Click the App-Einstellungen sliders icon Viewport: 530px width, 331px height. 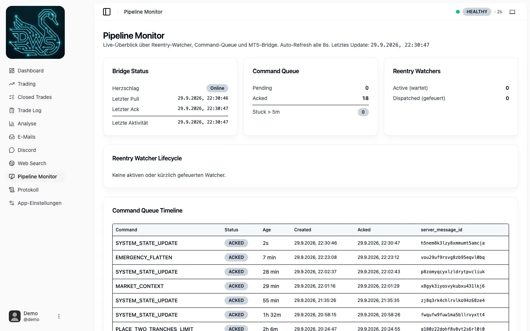point(12,203)
